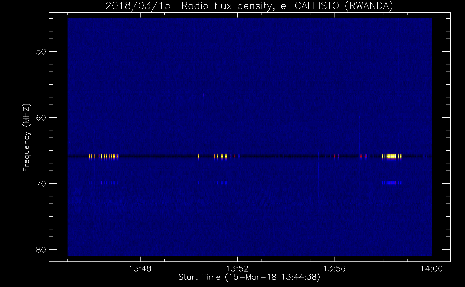This screenshot has width=465, height=287.
Task: Click the 13:48 time tick label
Action: (x=140, y=269)
